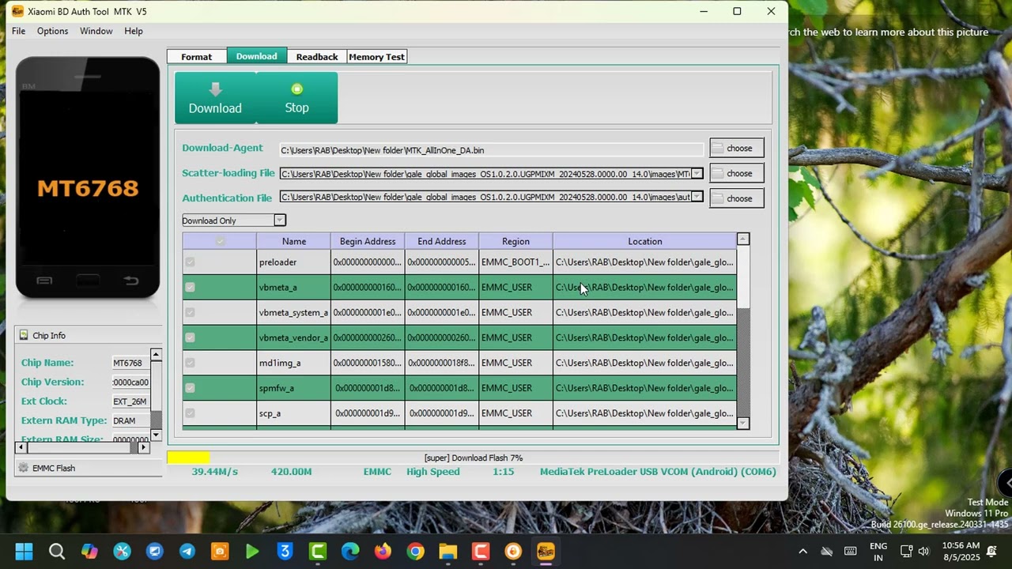The image size is (1012, 569).
Task: Click the volume speaker tray icon
Action: coord(923,551)
